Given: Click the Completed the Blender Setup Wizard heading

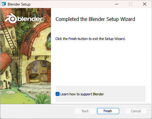Looking at the screenshot, I should pyautogui.click(x=95, y=19).
